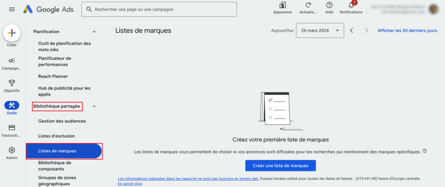445x187 pixels.
Task: Select the Objectifs trophy icon
Action: [x=12, y=83]
